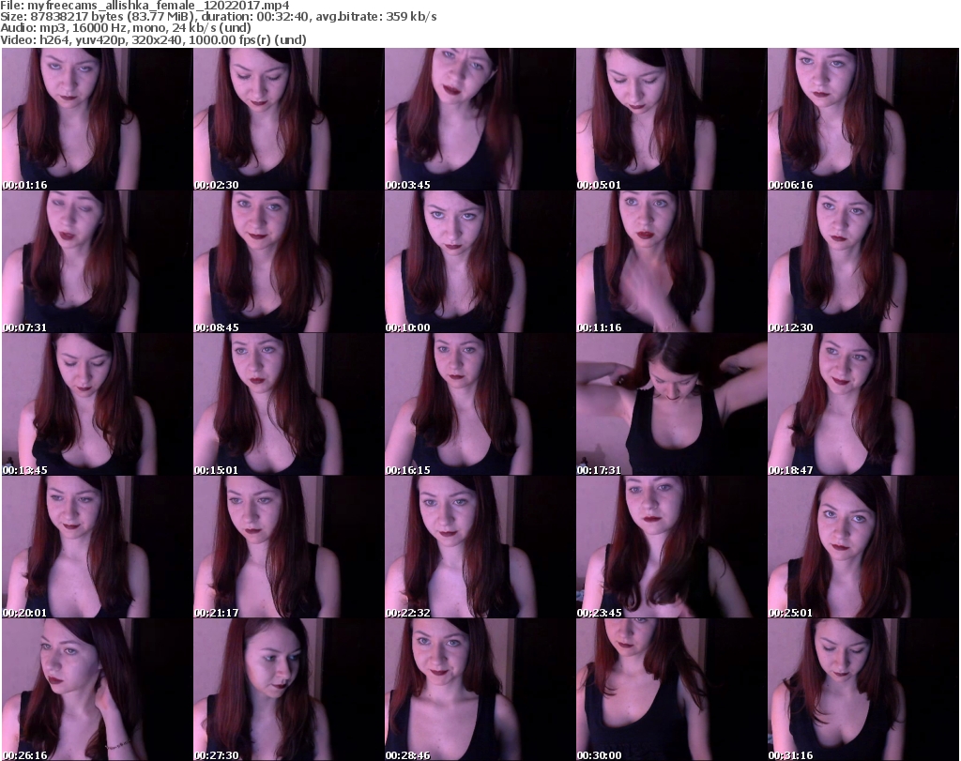Select the Size and duration header line

218,17
